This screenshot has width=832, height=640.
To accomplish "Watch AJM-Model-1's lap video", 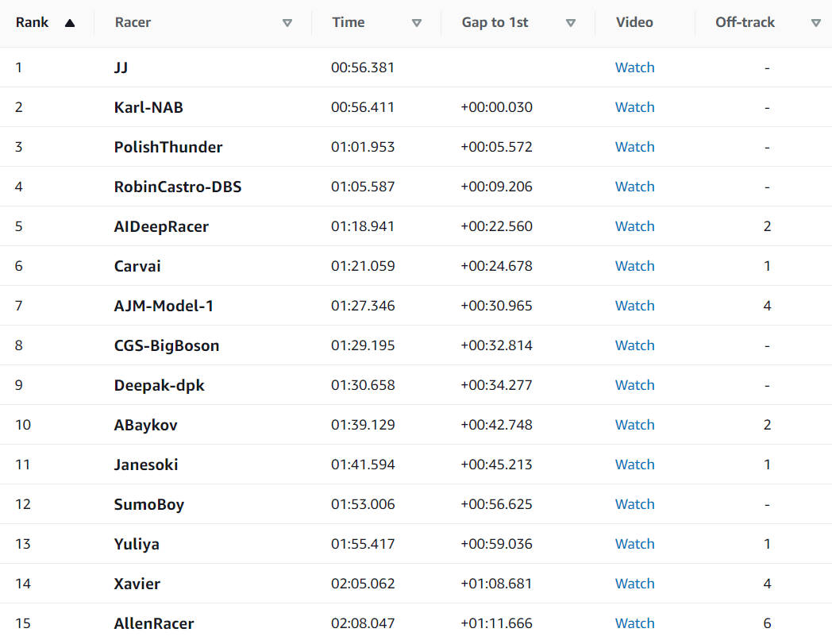I will coord(634,306).
